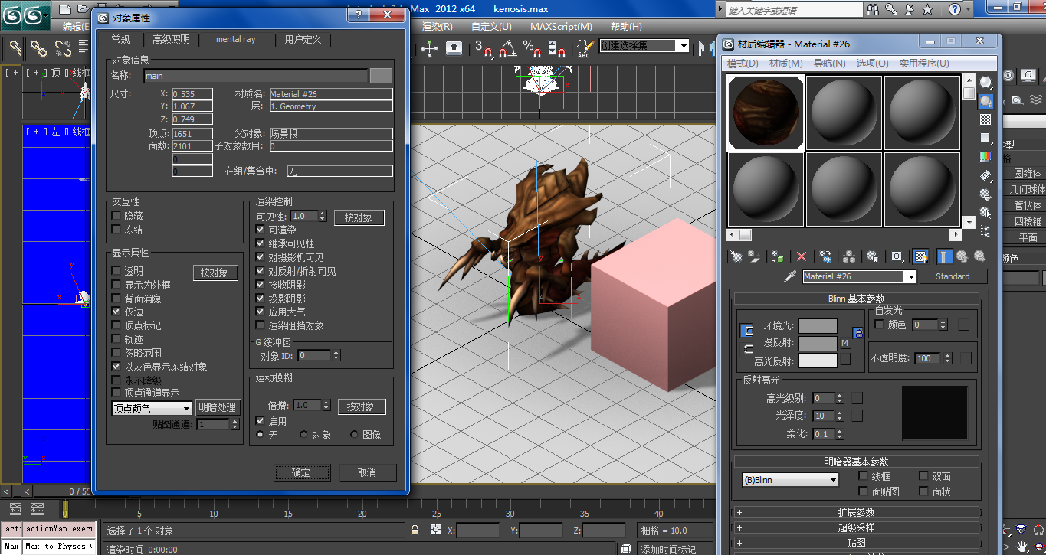1046x555 pixels.
Task: Toggle the Backlight icon in Material Editor
Action: (x=985, y=101)
